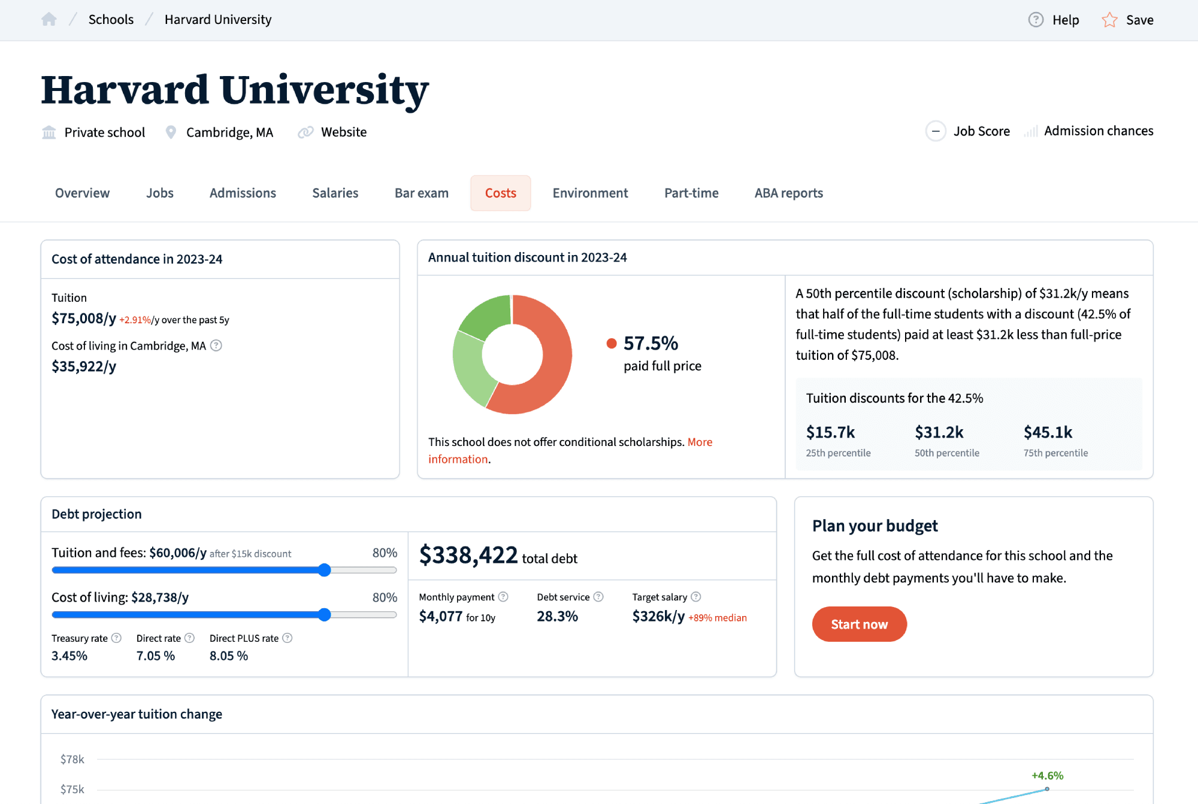Adjust the Cost of living slider handle
This screenshot has height=804, width=1198.
325,615
